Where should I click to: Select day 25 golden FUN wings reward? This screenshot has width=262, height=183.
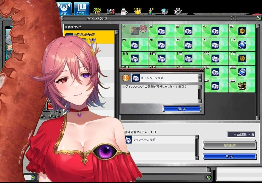(x=242, y=86)
